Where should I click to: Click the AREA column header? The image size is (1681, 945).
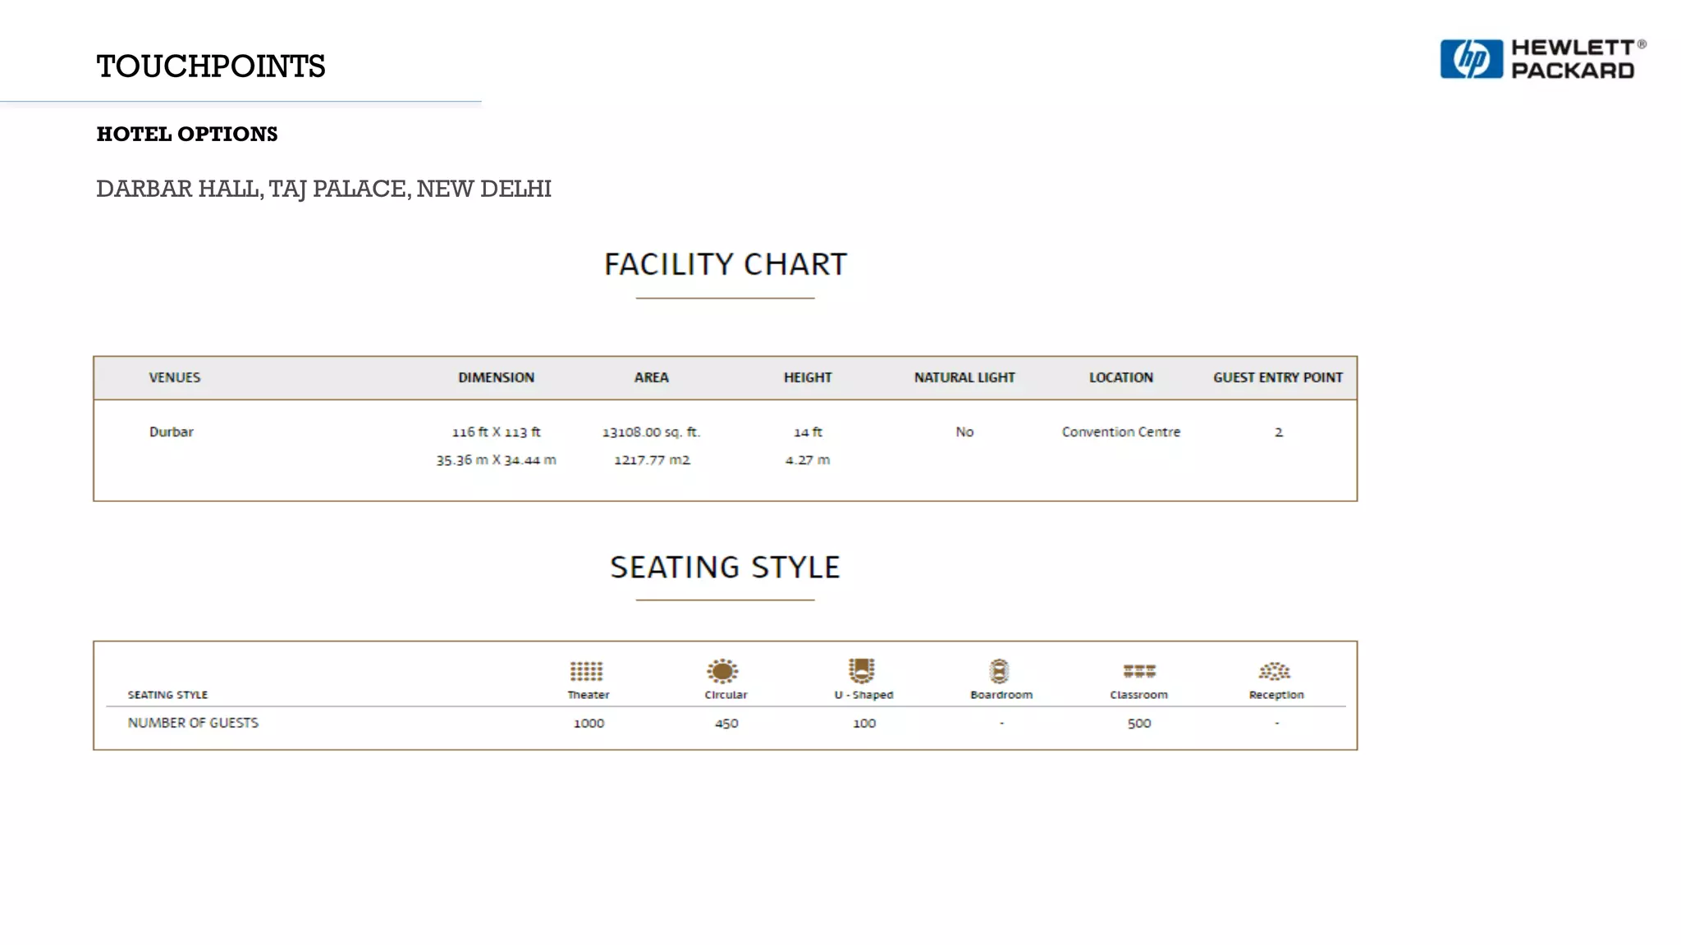[x=652, y=377]
